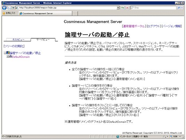This screenshot has width=186, height=140.
Task: Switch to the サーバビュー tab
Action: 43,40
